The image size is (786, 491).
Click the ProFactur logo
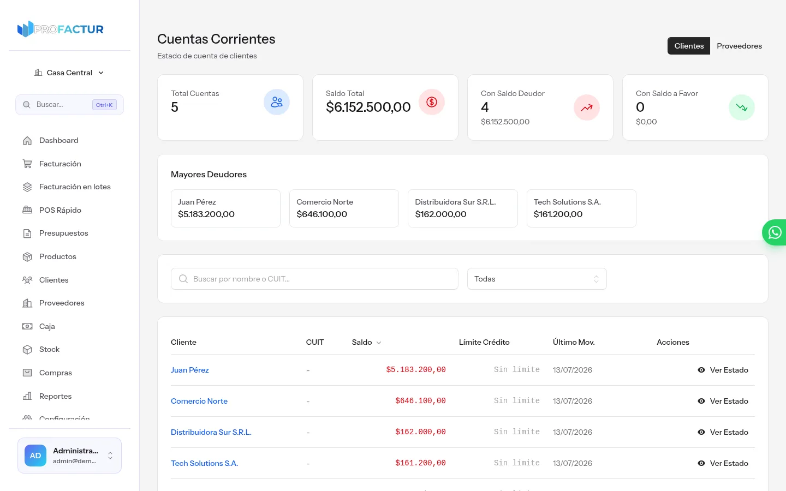pyautogui.click(x=61, y=29)
